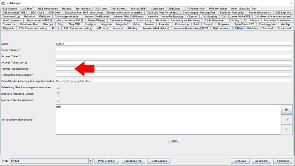Check the Ignoriere Trackingnummer option

coord(58,100)
